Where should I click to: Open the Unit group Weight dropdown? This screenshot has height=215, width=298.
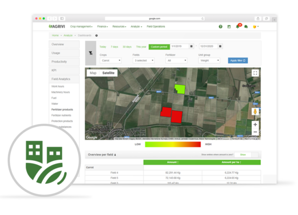click(209, 61)
